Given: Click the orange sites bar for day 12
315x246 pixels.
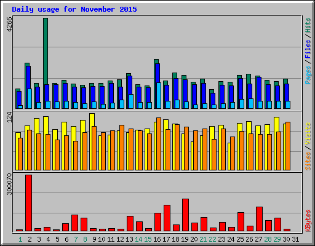Looking at the screenshot, I should coord(122,148).
